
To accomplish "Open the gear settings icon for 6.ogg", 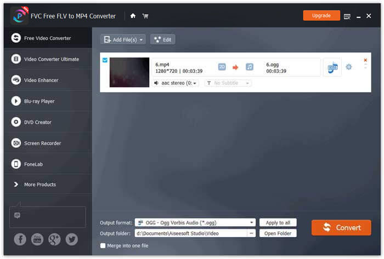I will pyautogui.click(x=349, y=67).
